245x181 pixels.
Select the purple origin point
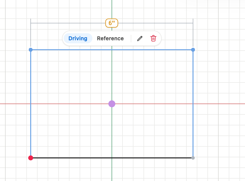pos(112,104)
